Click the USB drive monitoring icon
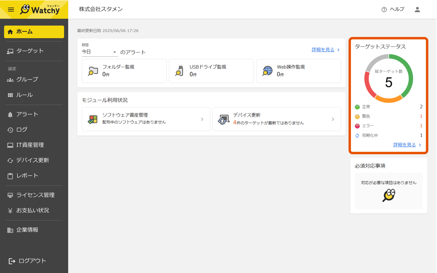Image resolution: width=437 pixels, height=273 pixels. 180,71
